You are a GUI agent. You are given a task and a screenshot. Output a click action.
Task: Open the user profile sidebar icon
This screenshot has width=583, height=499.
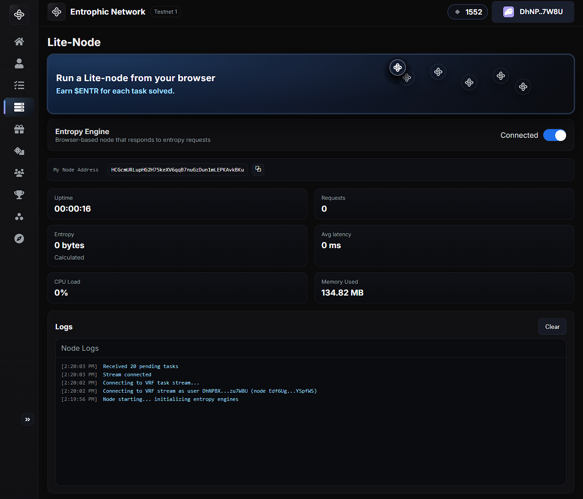19,63
